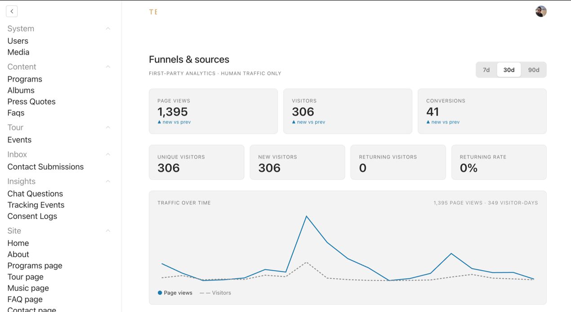Collapse the sidebar with back arrow

click(x=12, y=11)
